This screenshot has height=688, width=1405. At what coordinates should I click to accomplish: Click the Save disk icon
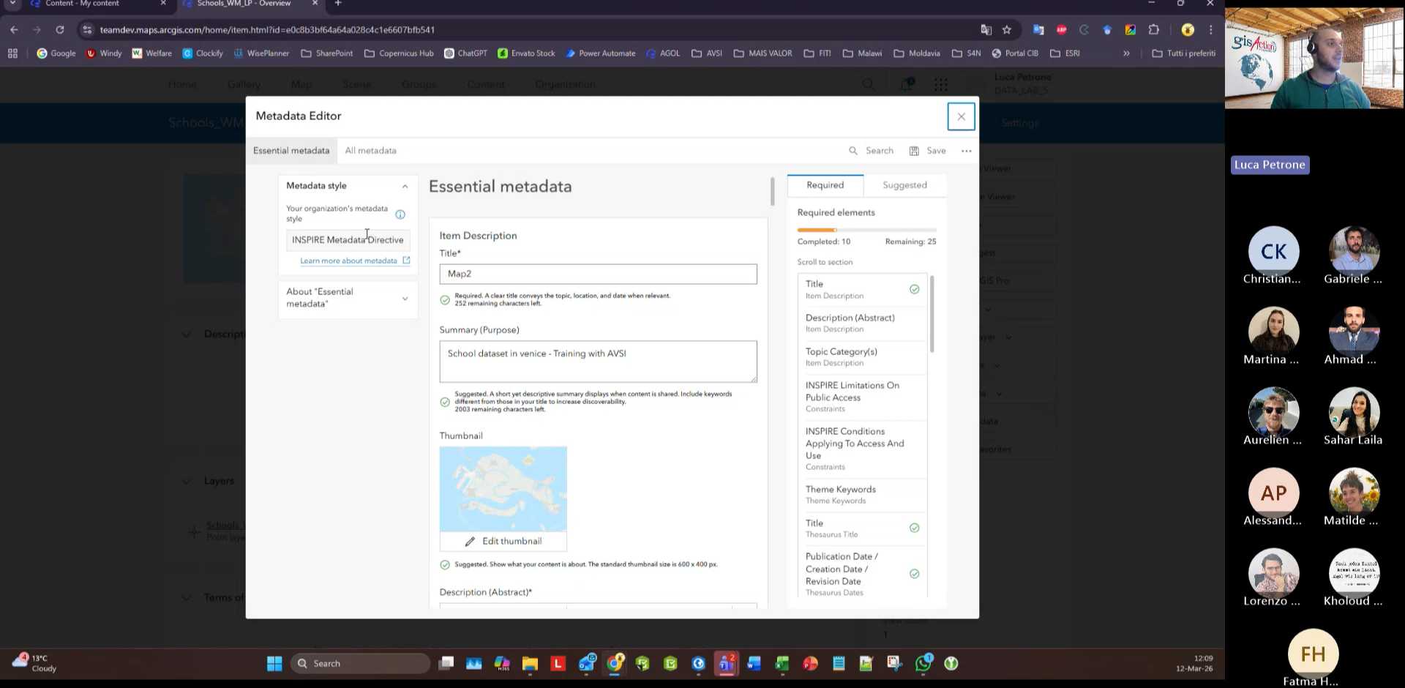914,151
